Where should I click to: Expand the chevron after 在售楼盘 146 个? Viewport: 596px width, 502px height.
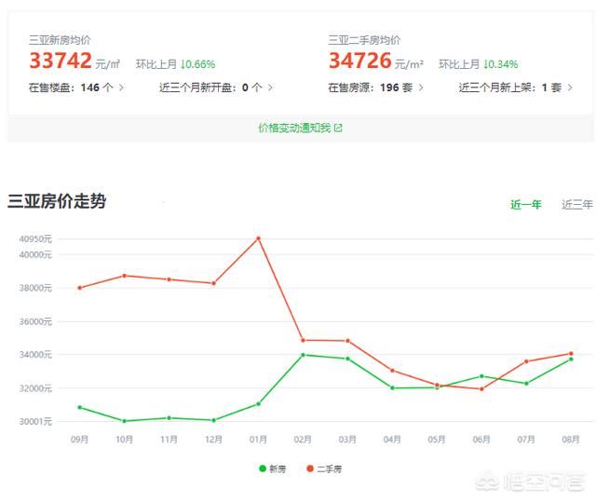point(121,88)
